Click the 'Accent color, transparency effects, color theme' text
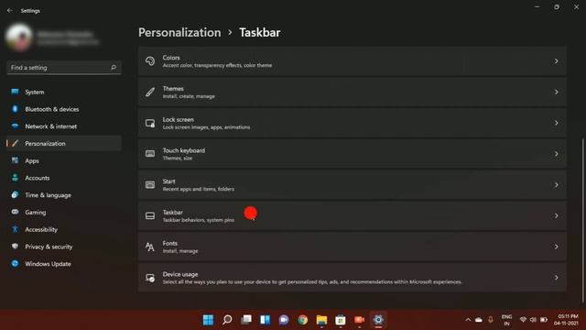Image resolution: width=586 pixels, height=330 pixels. coord(217,65)
